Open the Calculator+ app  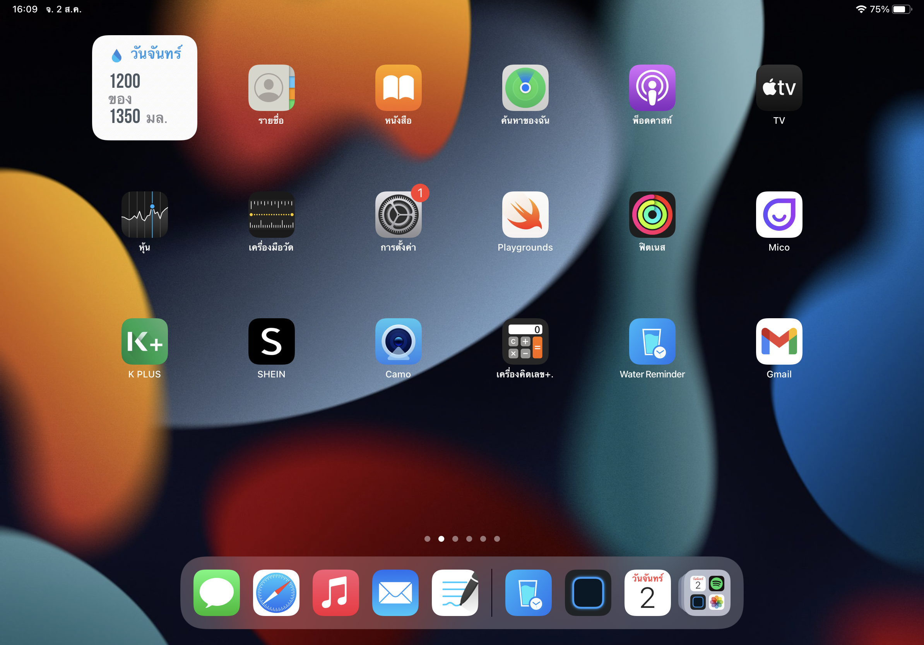(525, 341)
